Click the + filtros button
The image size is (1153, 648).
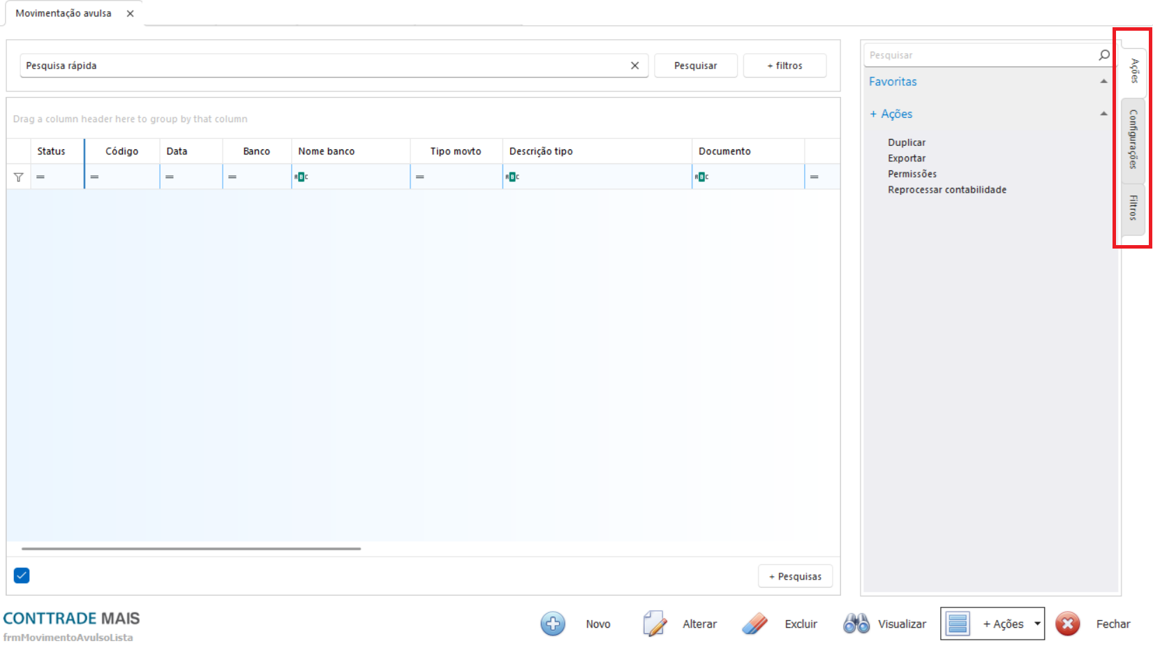pyautogui.click(x=784, y=66)
